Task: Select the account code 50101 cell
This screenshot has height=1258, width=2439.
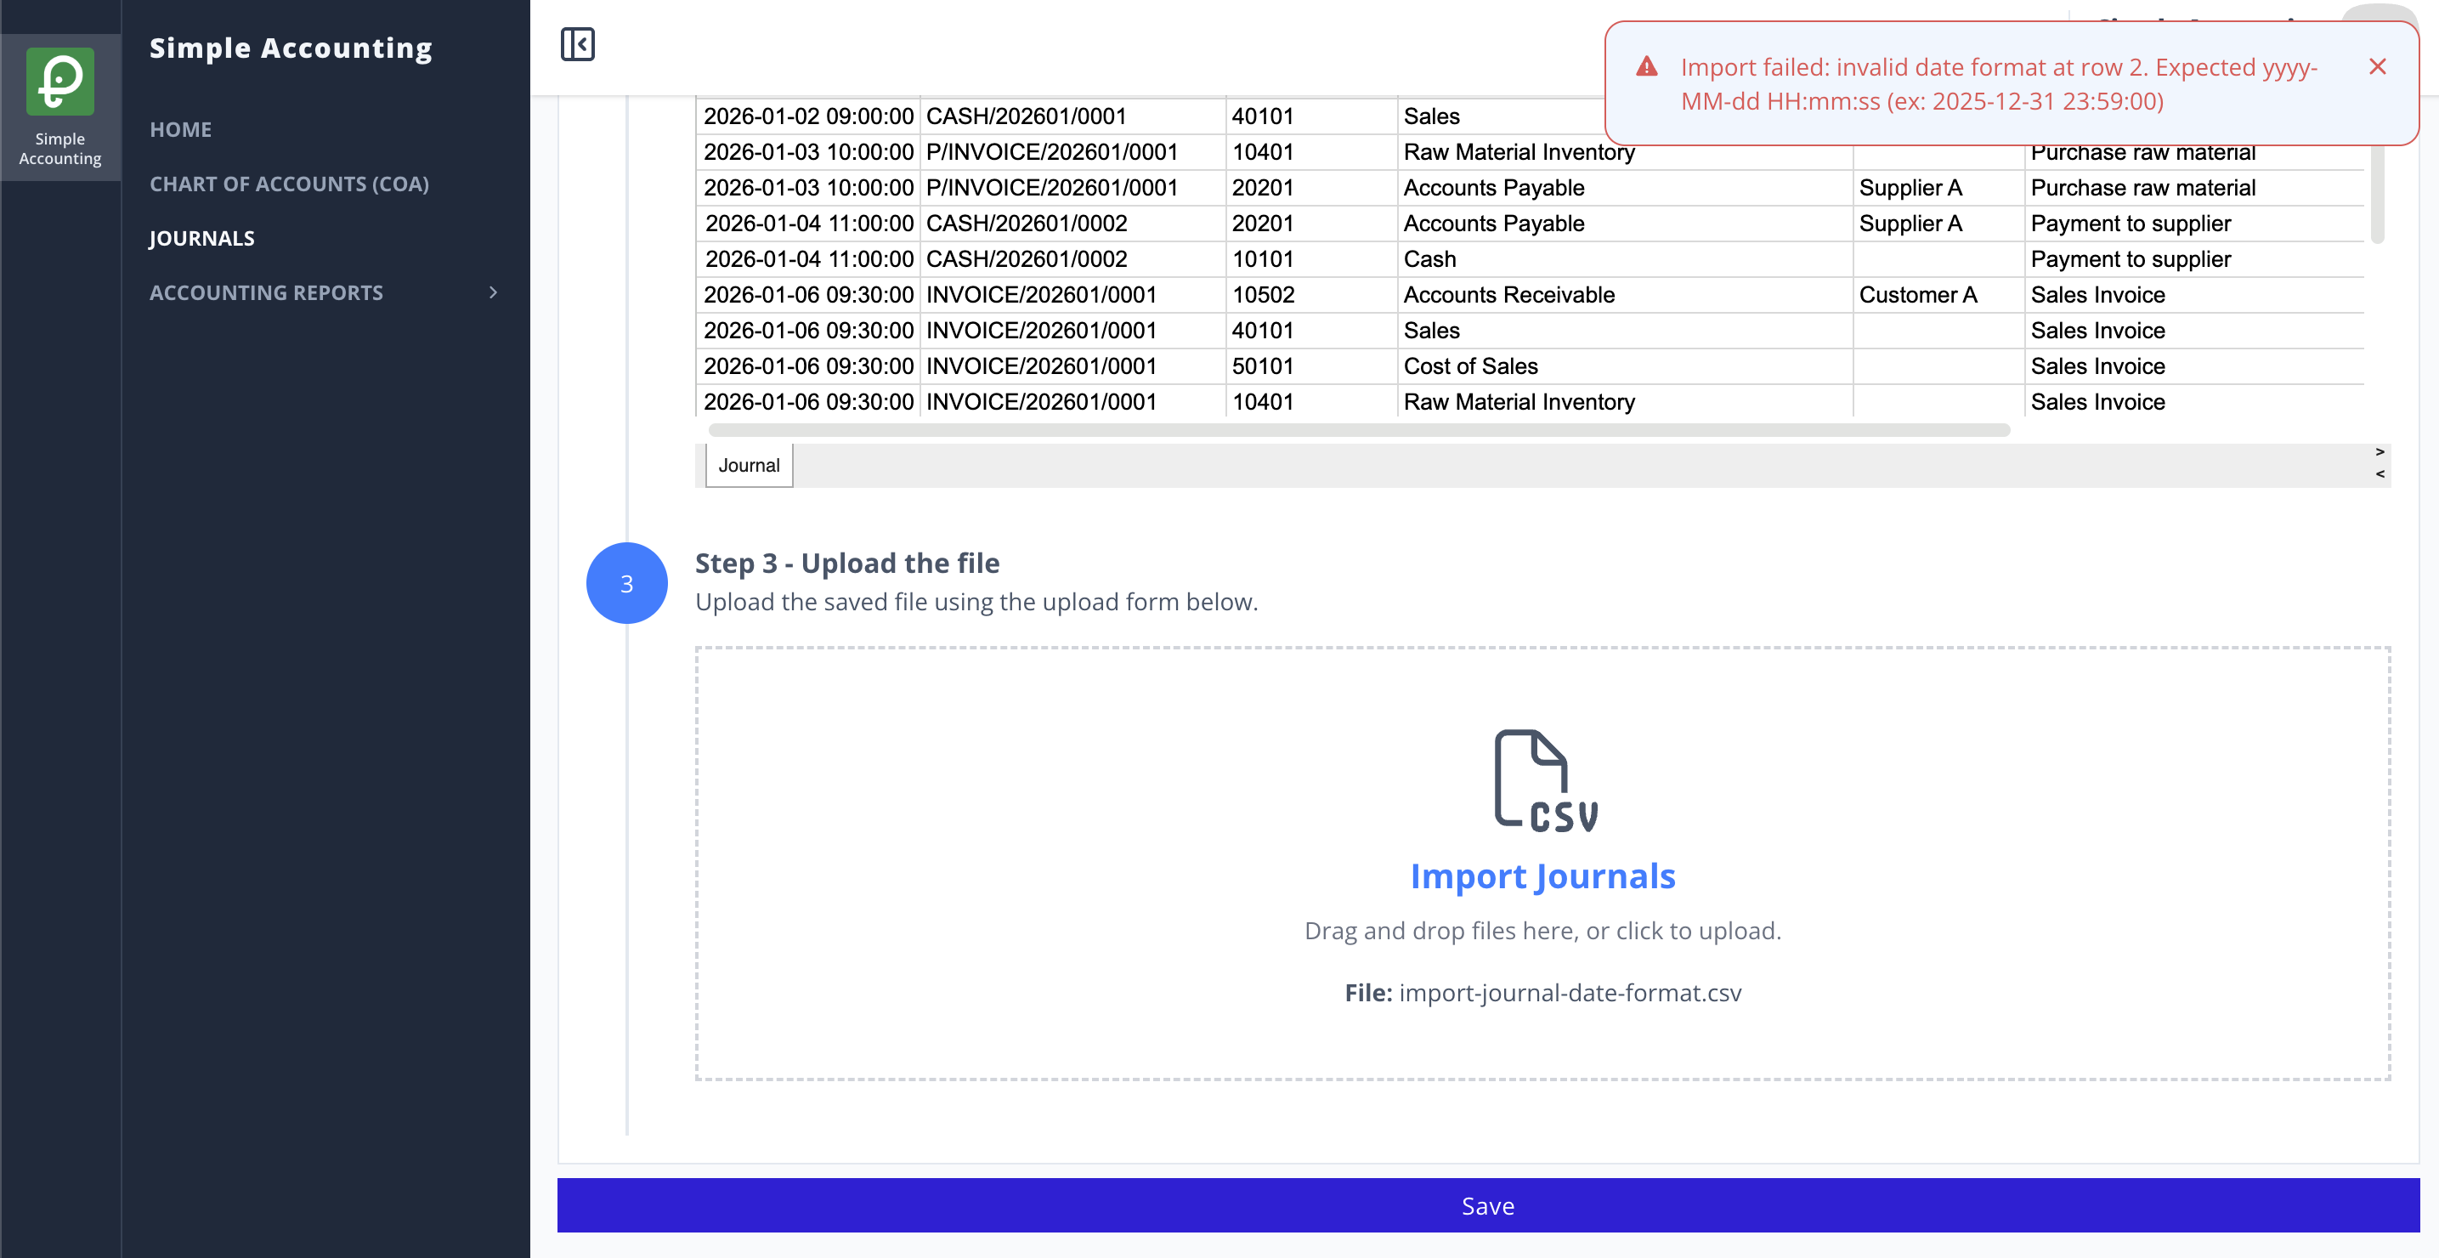Action: tap(1311, 365)
